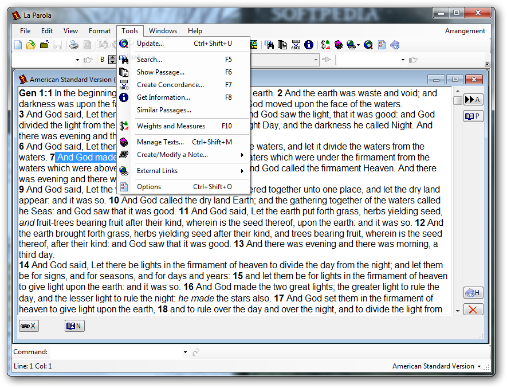Click the dark briefcase toolbar icon
This screenshot has height=388, width=507.
pos(44,45)
